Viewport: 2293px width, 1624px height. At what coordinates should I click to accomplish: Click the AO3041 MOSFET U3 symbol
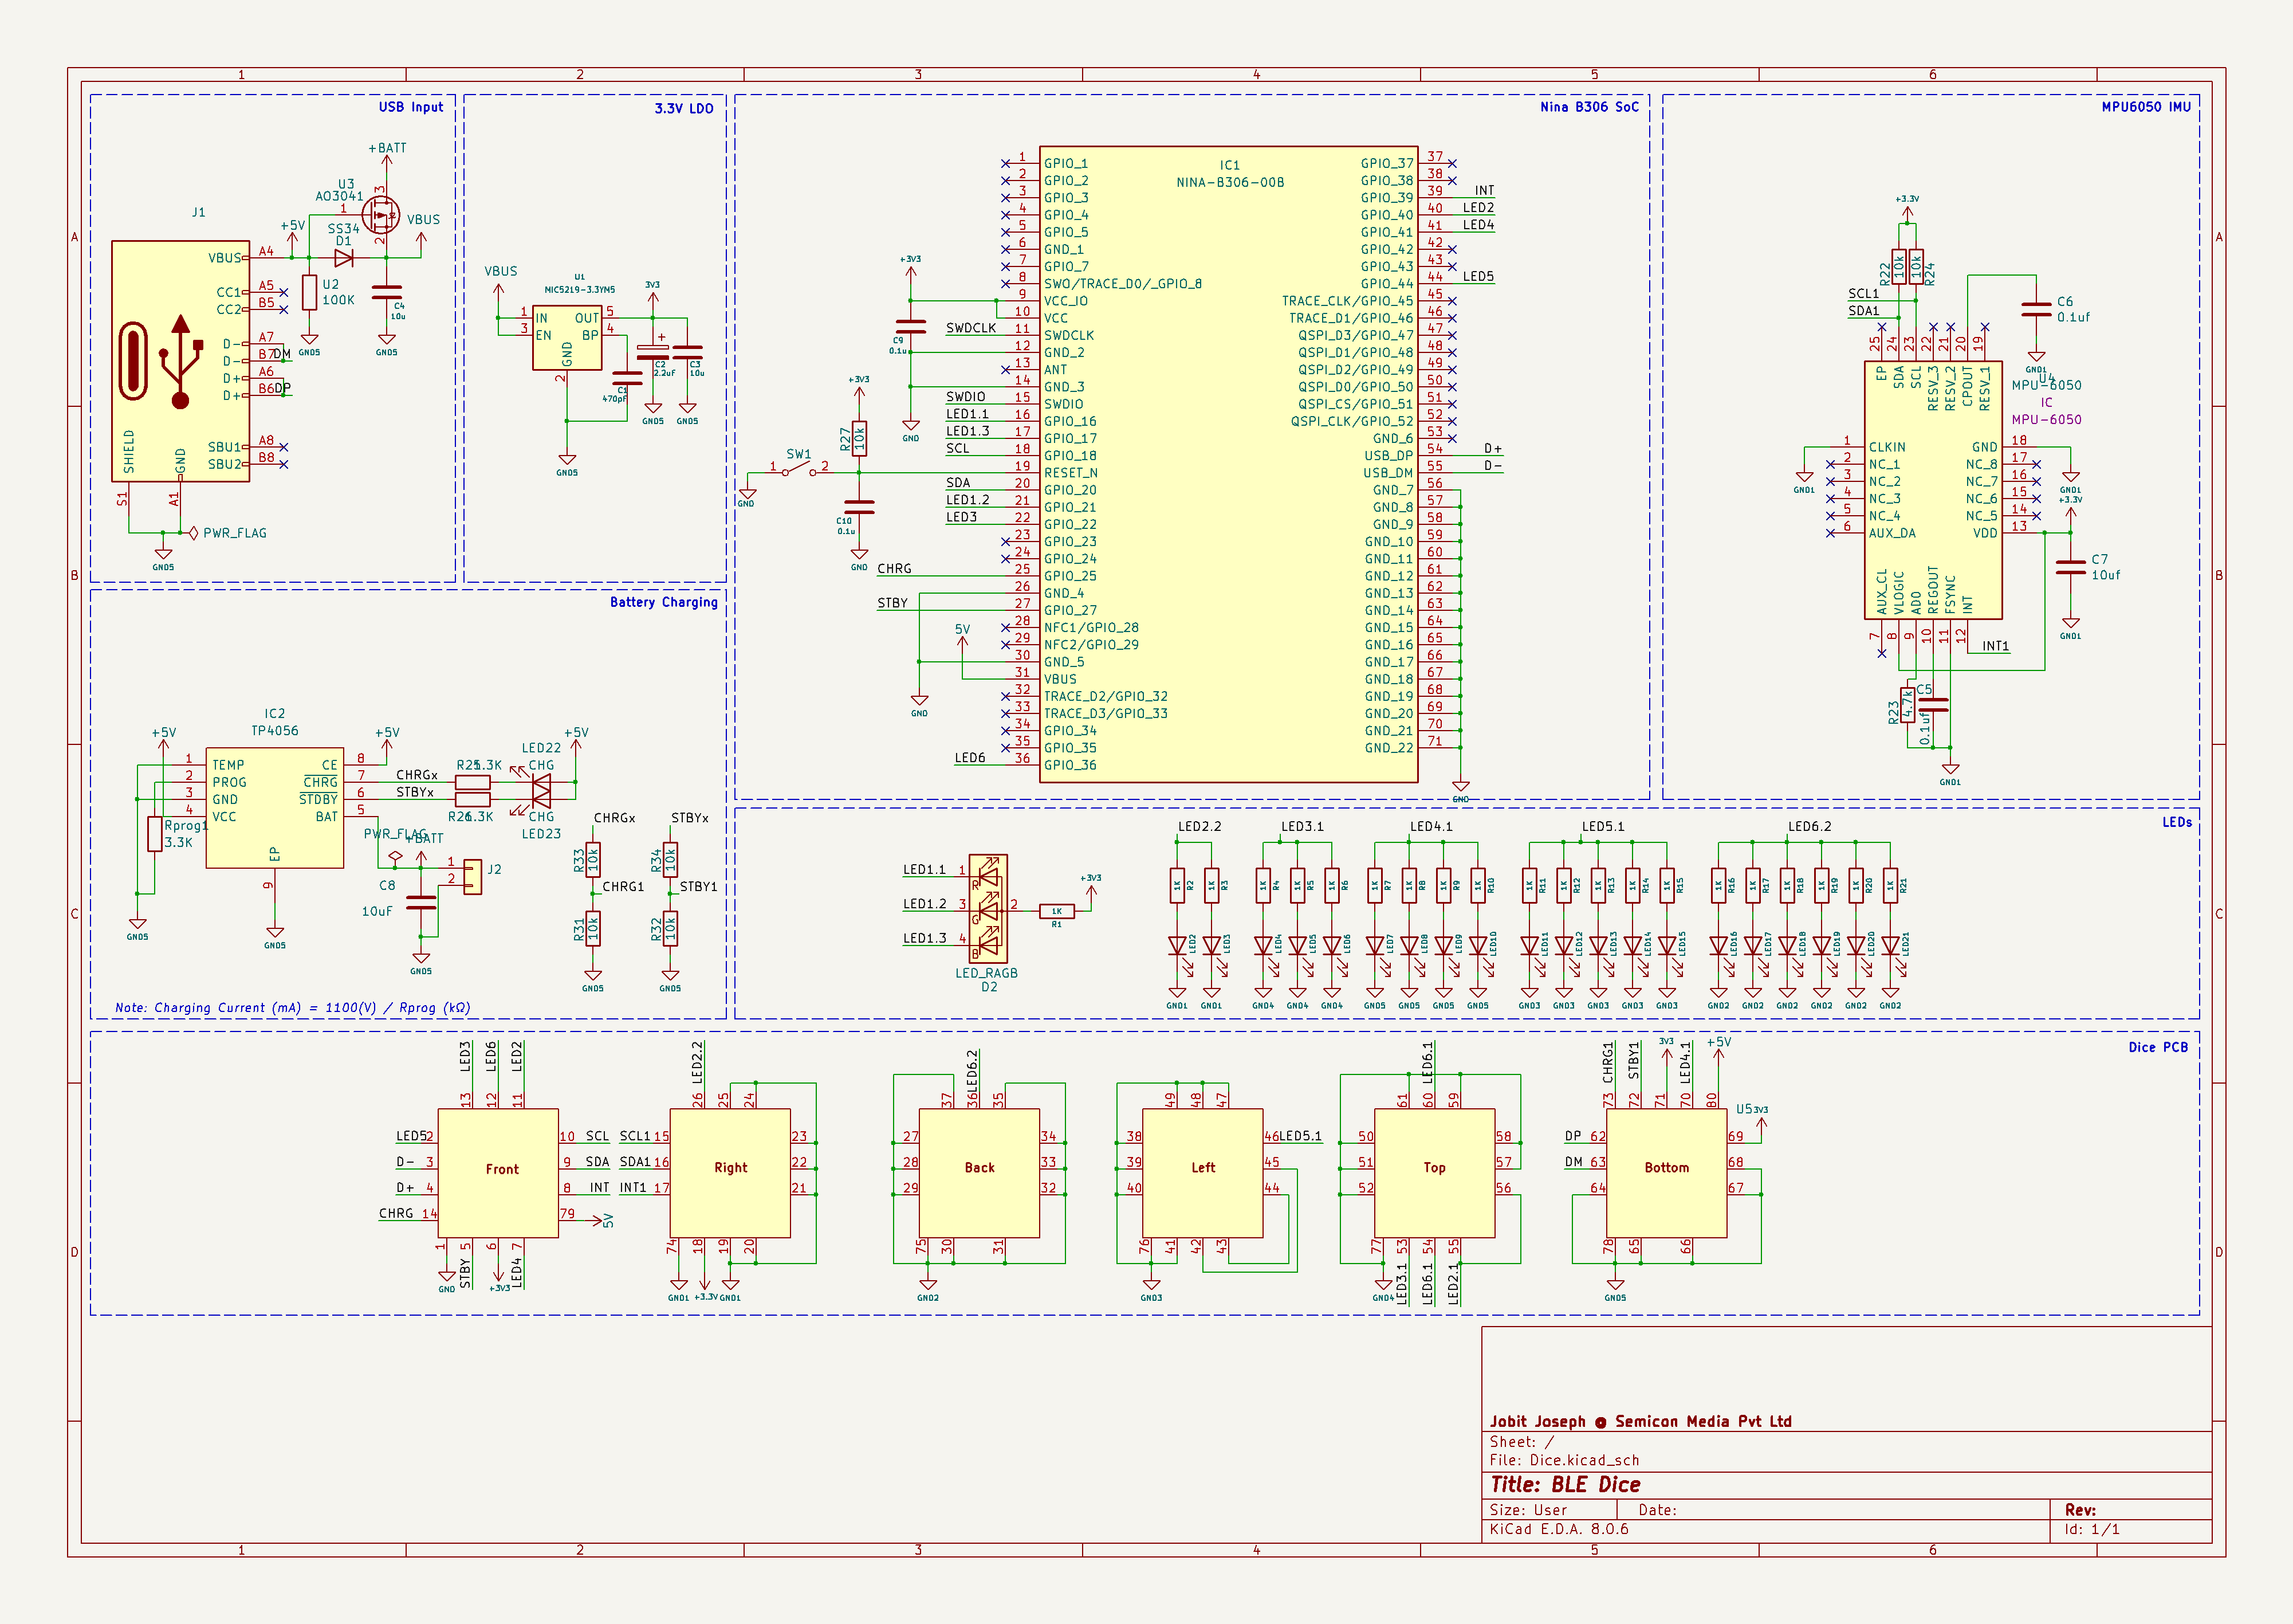point(380,214)
